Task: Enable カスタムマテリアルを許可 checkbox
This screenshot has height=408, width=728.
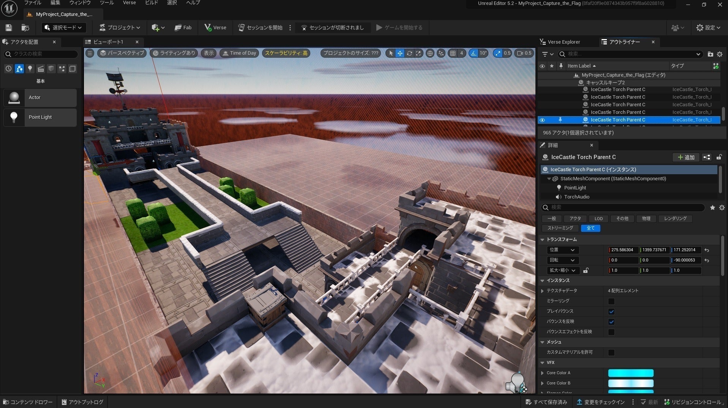Action: tap(611, 352)
